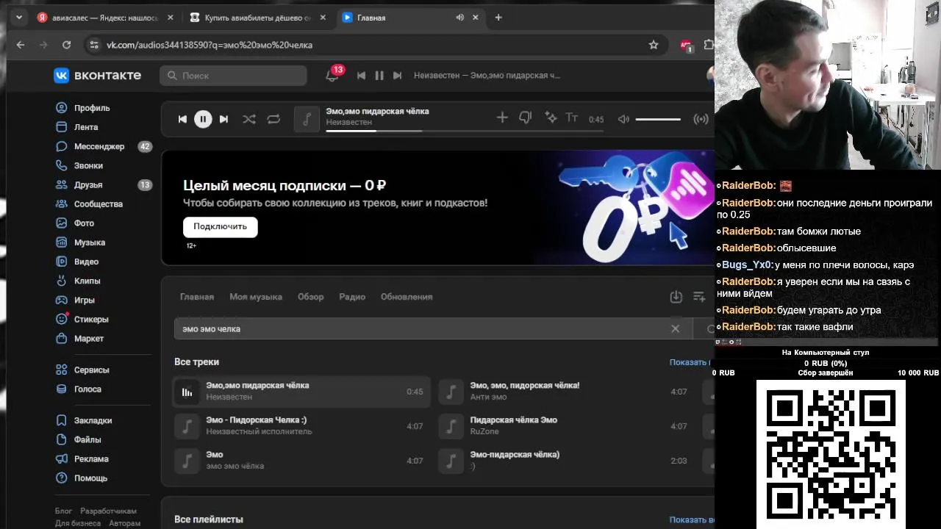Toggle repeat playback
This screenshot has height=529, width=941.
[x=273, y=119]
